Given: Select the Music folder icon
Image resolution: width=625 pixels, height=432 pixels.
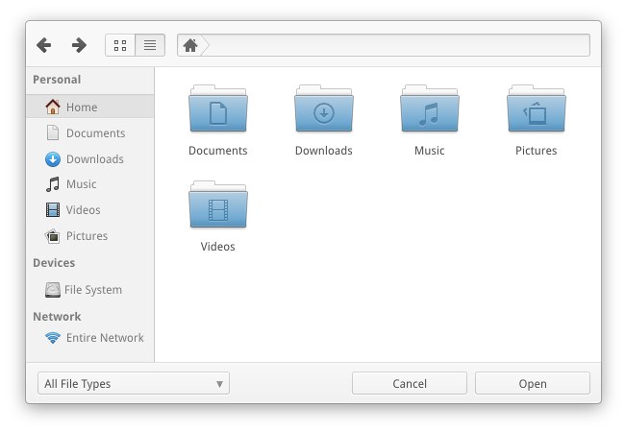Looking at the screenshot, I should pos(430,108).
